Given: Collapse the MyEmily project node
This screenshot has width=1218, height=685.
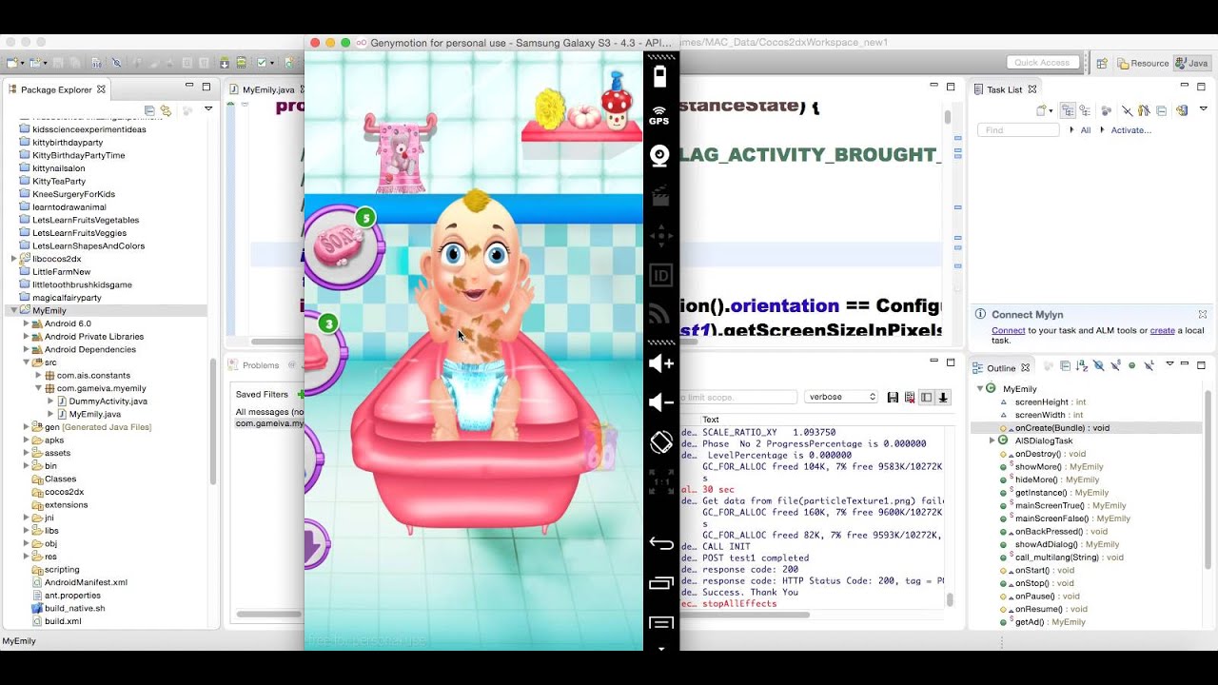Looking at the screenshot, I should (13, 310).
